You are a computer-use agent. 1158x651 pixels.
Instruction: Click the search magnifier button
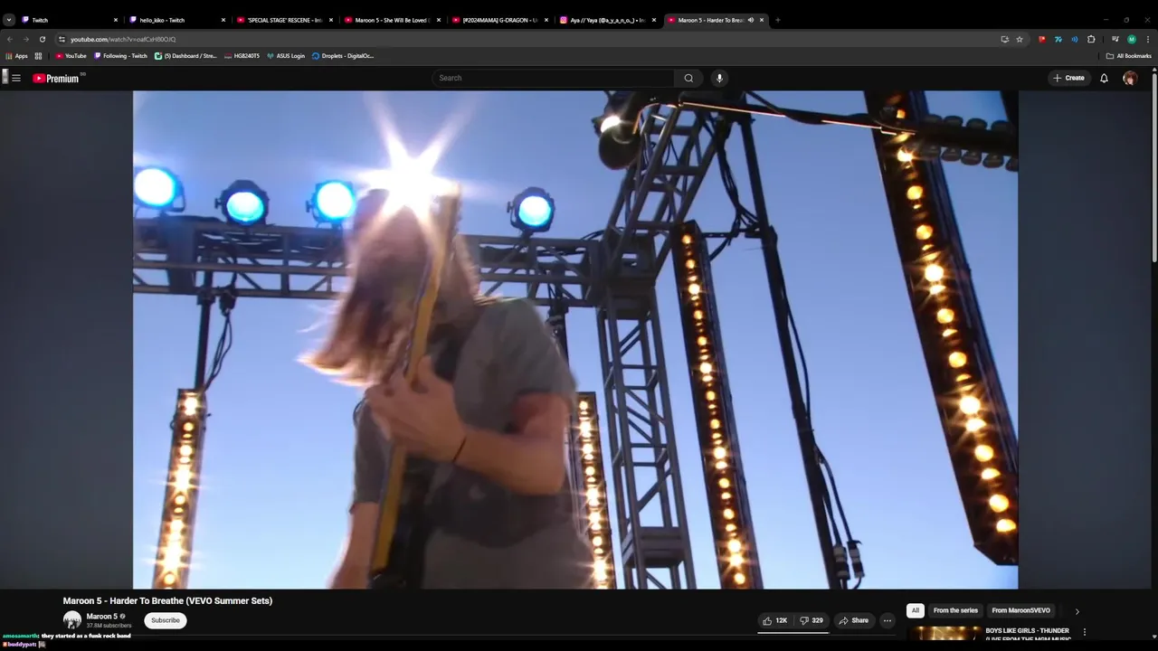coord(688,78)
